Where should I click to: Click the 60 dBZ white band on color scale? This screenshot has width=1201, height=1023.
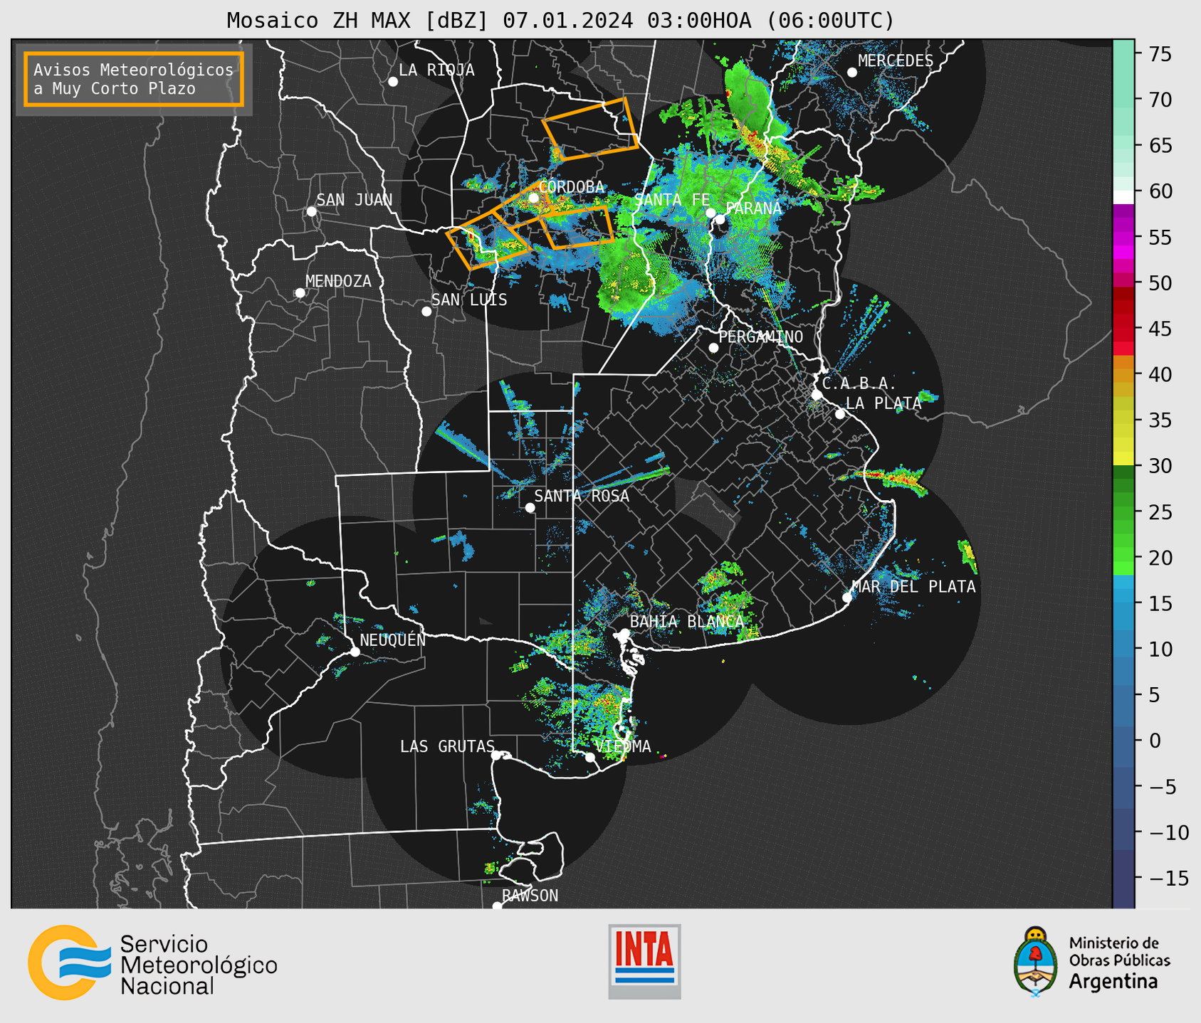tap(1123, 197)
